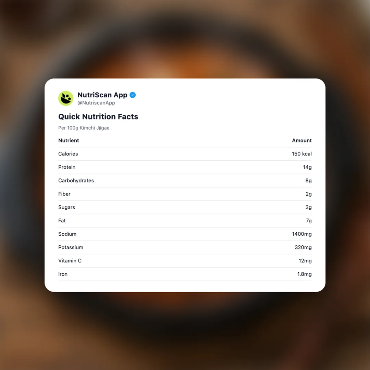Select the Fat row label
Image resolution: width=370 pixels, height=370 pixels.
[x=62, y=221]
